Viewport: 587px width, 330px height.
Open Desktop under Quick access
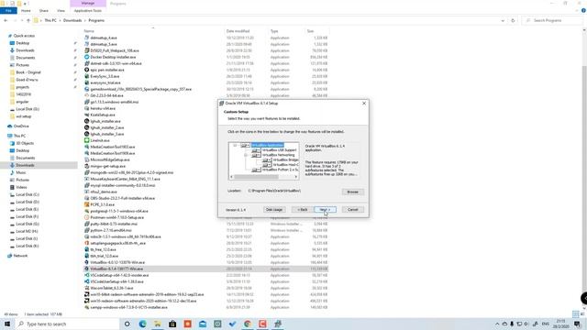pos(22,43)
